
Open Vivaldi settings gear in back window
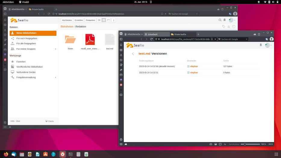5,122
